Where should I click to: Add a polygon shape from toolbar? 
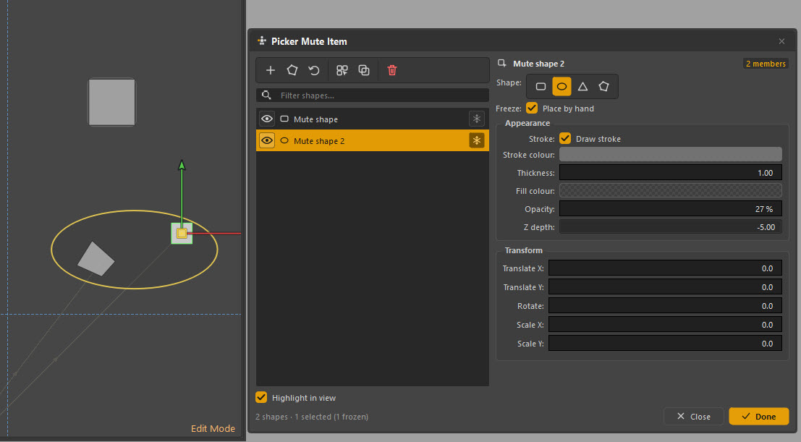[x=292, y=70]
